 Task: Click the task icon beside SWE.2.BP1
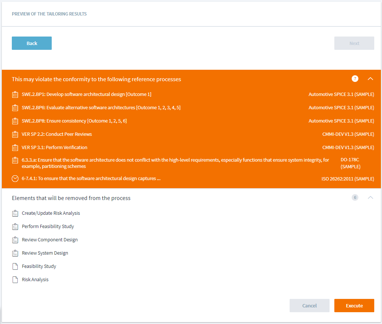click(x=15, y=94)
